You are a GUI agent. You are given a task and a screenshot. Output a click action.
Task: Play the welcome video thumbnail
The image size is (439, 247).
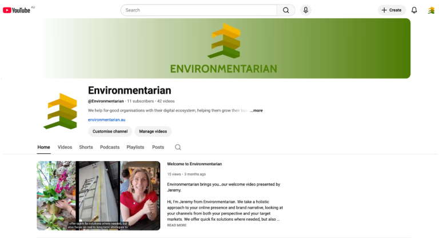tap(98, 196)
